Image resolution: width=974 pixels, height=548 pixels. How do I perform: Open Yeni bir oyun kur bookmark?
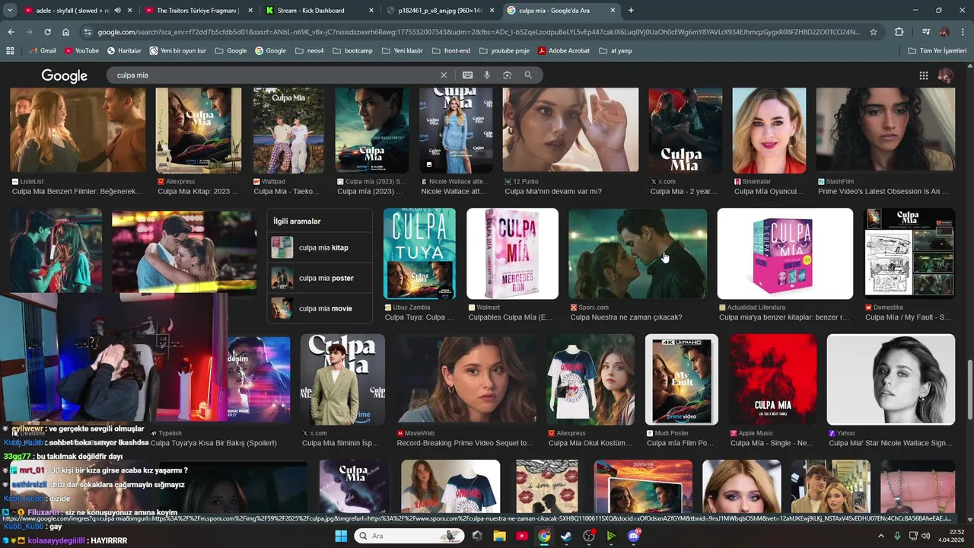[178, 50]
